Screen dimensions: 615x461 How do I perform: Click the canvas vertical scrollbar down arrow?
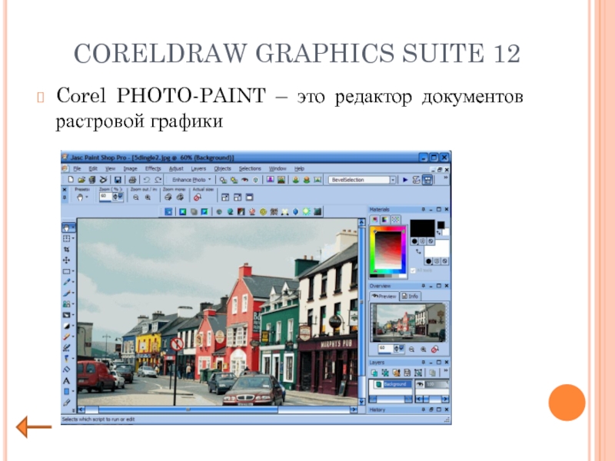pos(361,402)
